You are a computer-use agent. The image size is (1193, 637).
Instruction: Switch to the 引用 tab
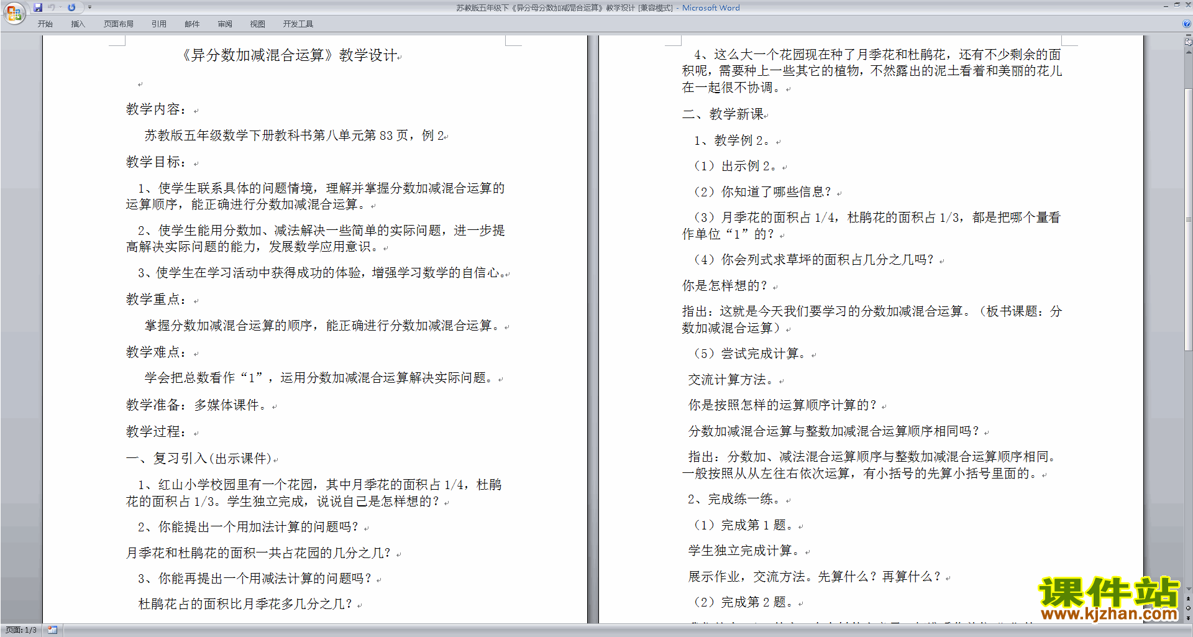point(159,24)
